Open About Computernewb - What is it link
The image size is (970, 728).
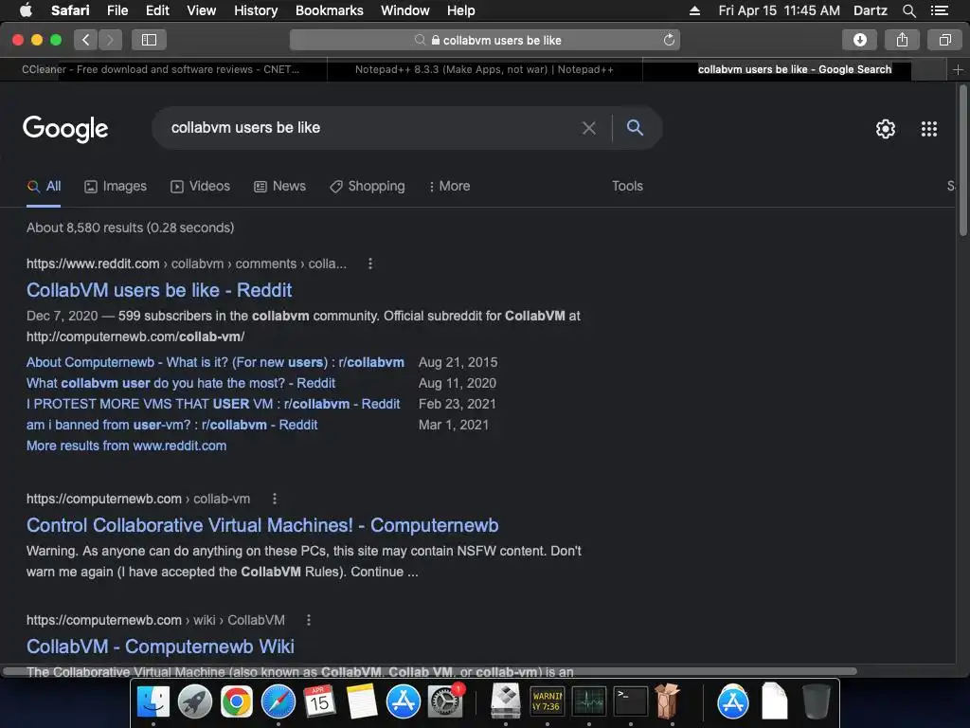[x=215, y=363]
